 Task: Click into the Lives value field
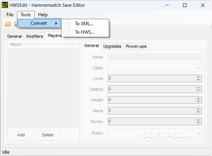tap(152, 78)
